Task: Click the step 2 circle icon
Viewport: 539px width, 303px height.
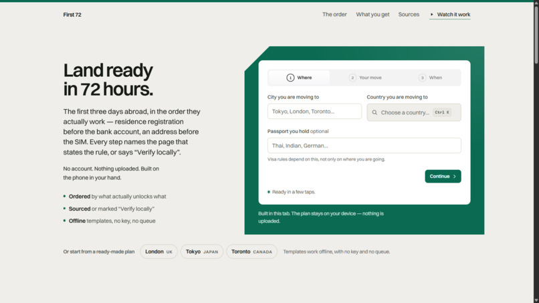Action: (352, 78)
